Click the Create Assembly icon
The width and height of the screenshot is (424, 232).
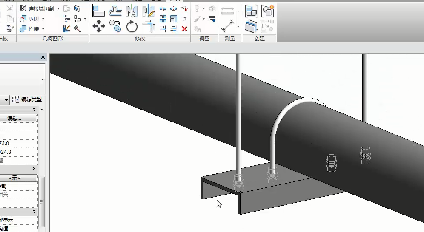point(251,11)
